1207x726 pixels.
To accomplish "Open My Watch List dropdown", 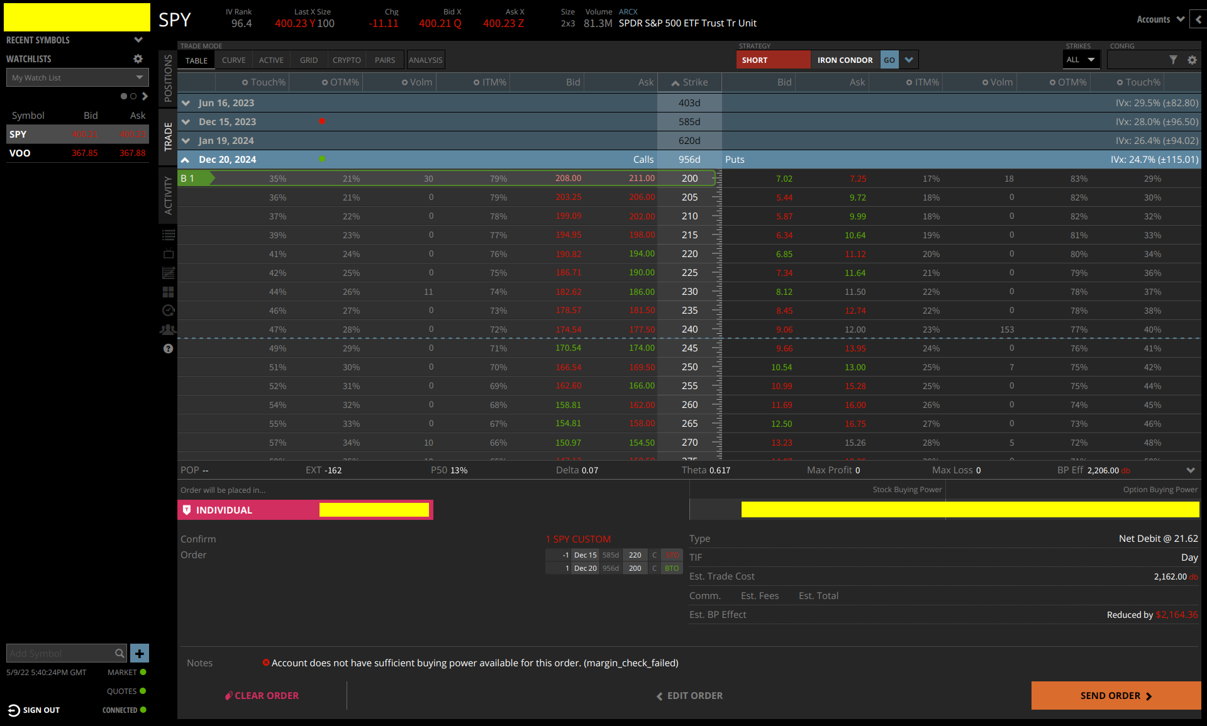I will 77,77.
